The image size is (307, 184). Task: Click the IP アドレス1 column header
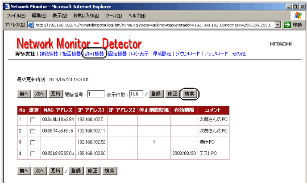(x=91, y=110)
